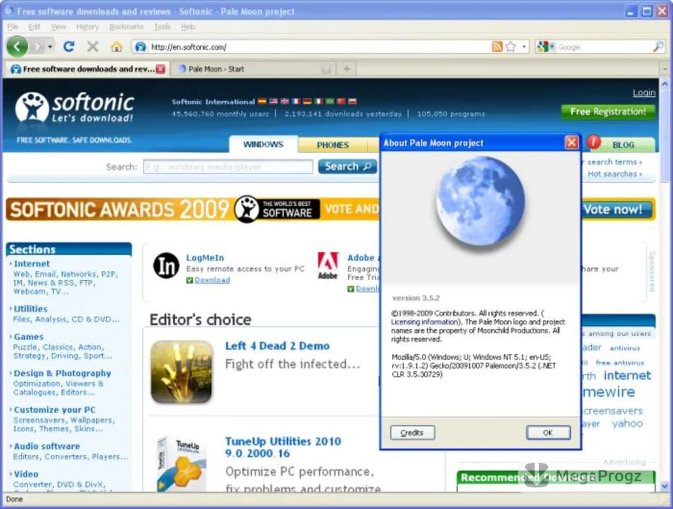Open the Tools menu
This screenshot has height=509, width=673.
pyautogui.click(x=162, y=27)
